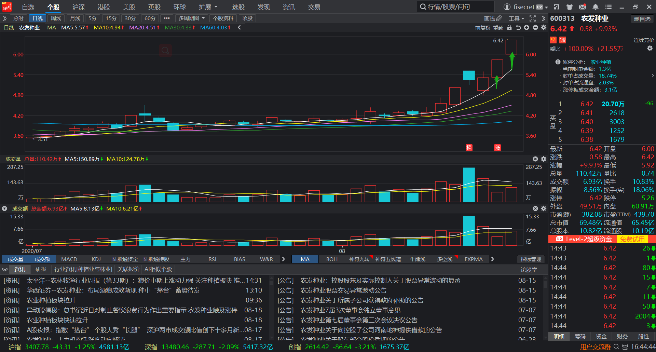Image resolution: width=656 pixels, height=352 pixels.
Task: Expand 涨停分析 details arrow
Action: [x=653, y=76]
